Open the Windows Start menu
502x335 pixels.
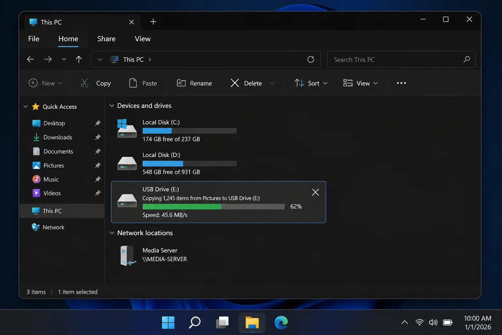click(x=168, y=323)
